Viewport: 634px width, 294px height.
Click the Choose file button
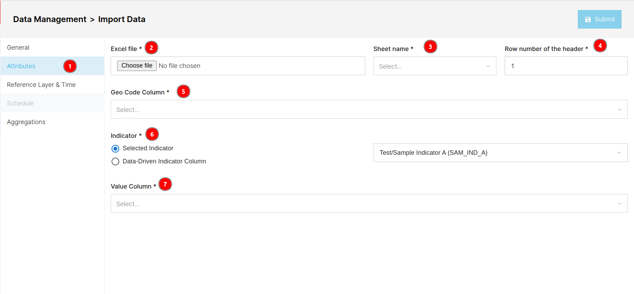click(x=137, y=65)
